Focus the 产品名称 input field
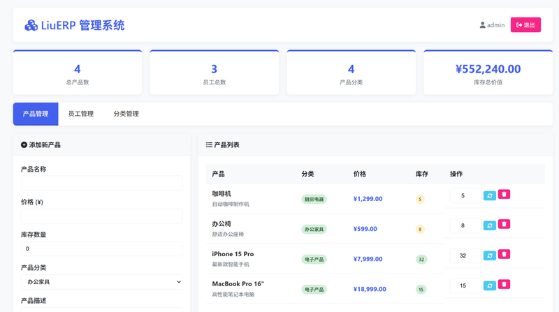This screenshot has height=312, width=559. [x=101, y=183]
